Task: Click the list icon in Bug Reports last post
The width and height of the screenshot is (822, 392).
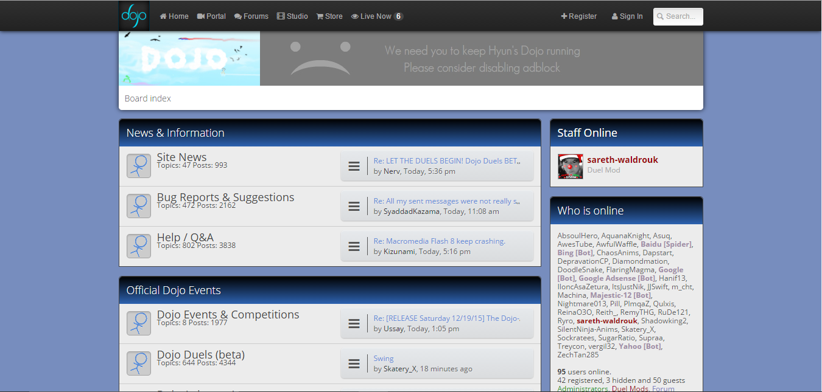Action: click(x=354, y=206)
